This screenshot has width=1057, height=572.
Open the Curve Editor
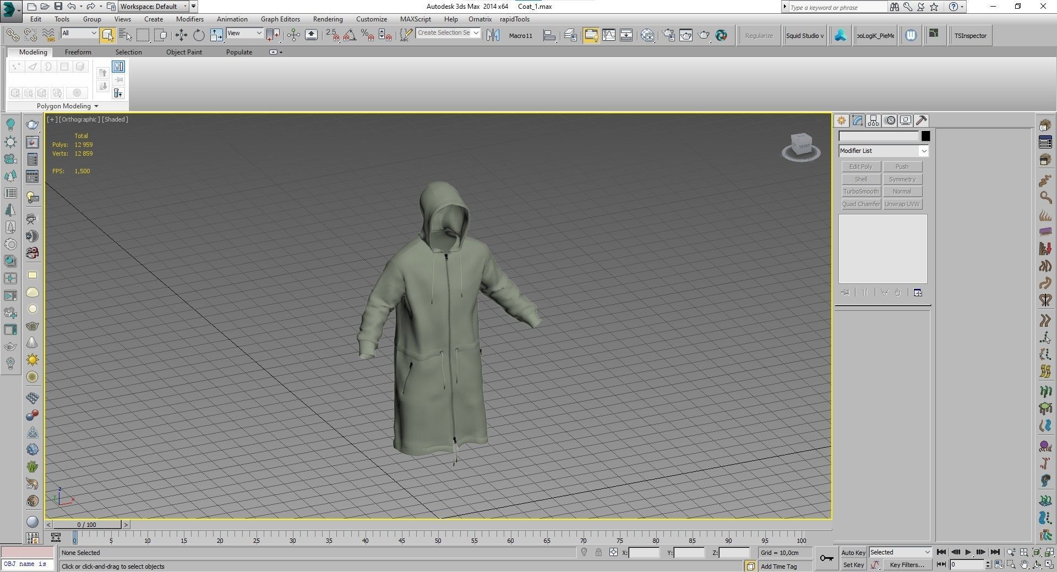(609, 35)
